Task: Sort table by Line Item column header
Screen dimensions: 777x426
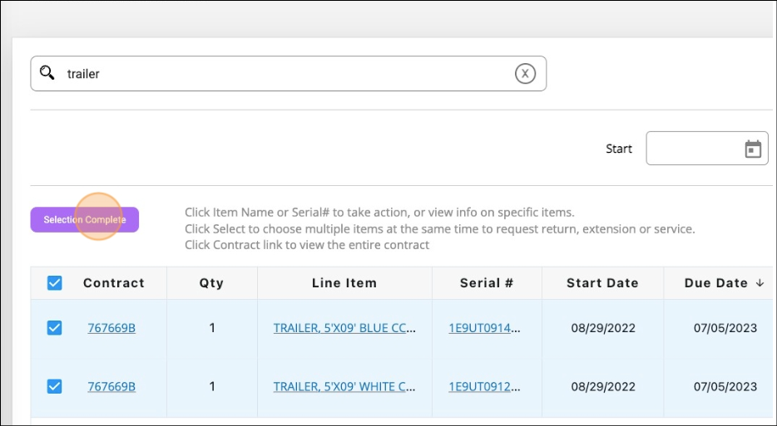Action: pyautogui.click(x=344, y=283)
